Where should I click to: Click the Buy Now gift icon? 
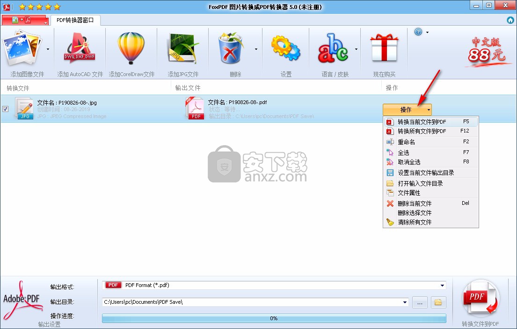coord(384,48)
